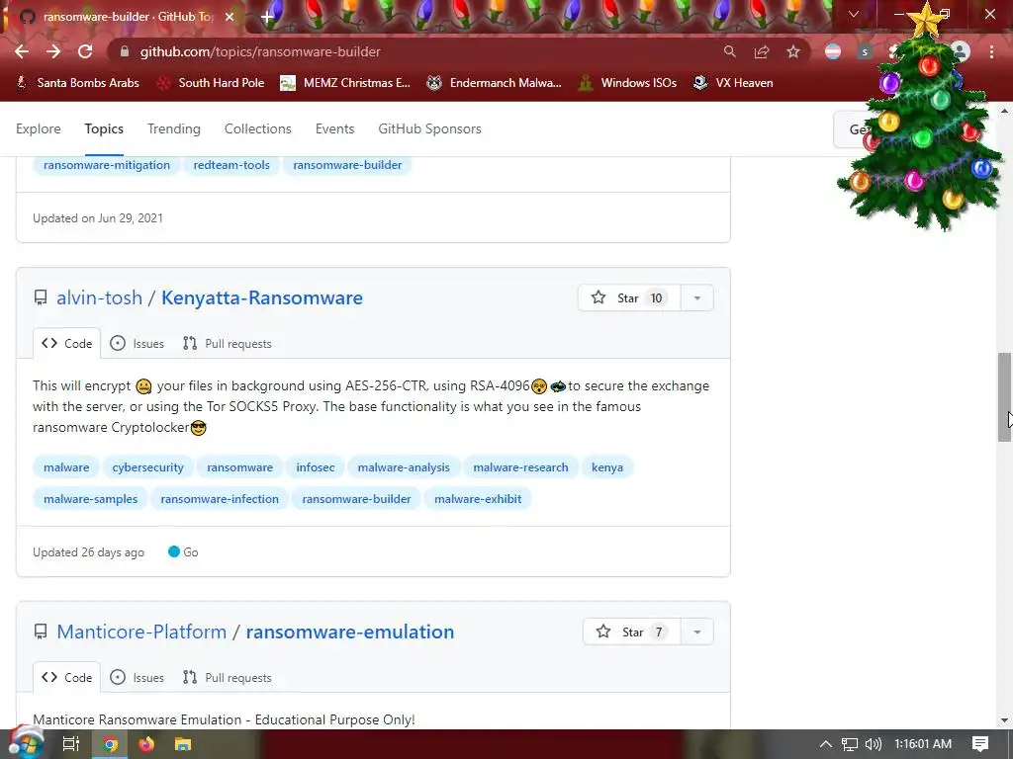This screenshot has width=1013, height=759.
Task: Click the cybersecurity topic tag
Action: (x=148, y=467)
